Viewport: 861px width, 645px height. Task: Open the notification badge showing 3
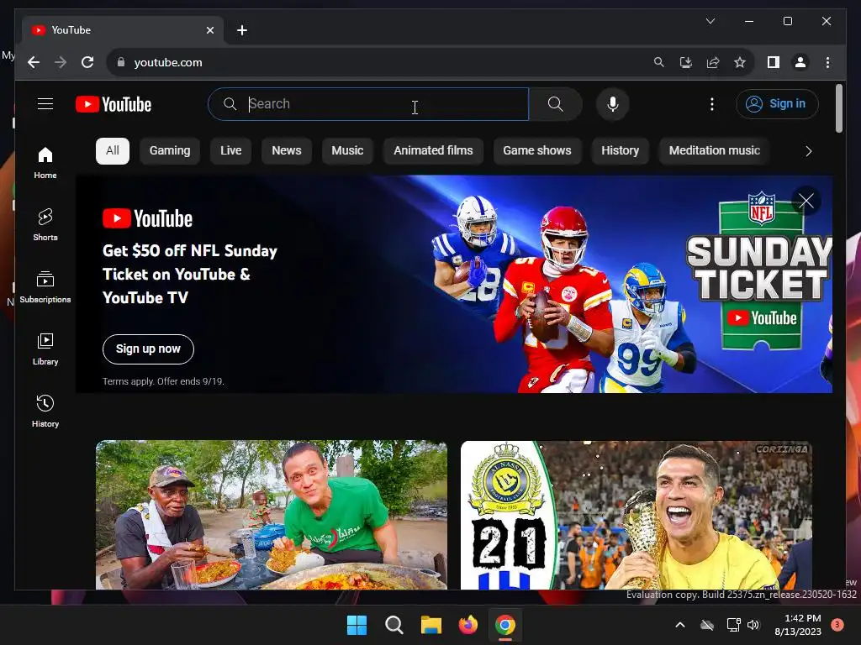coord(837,625)
